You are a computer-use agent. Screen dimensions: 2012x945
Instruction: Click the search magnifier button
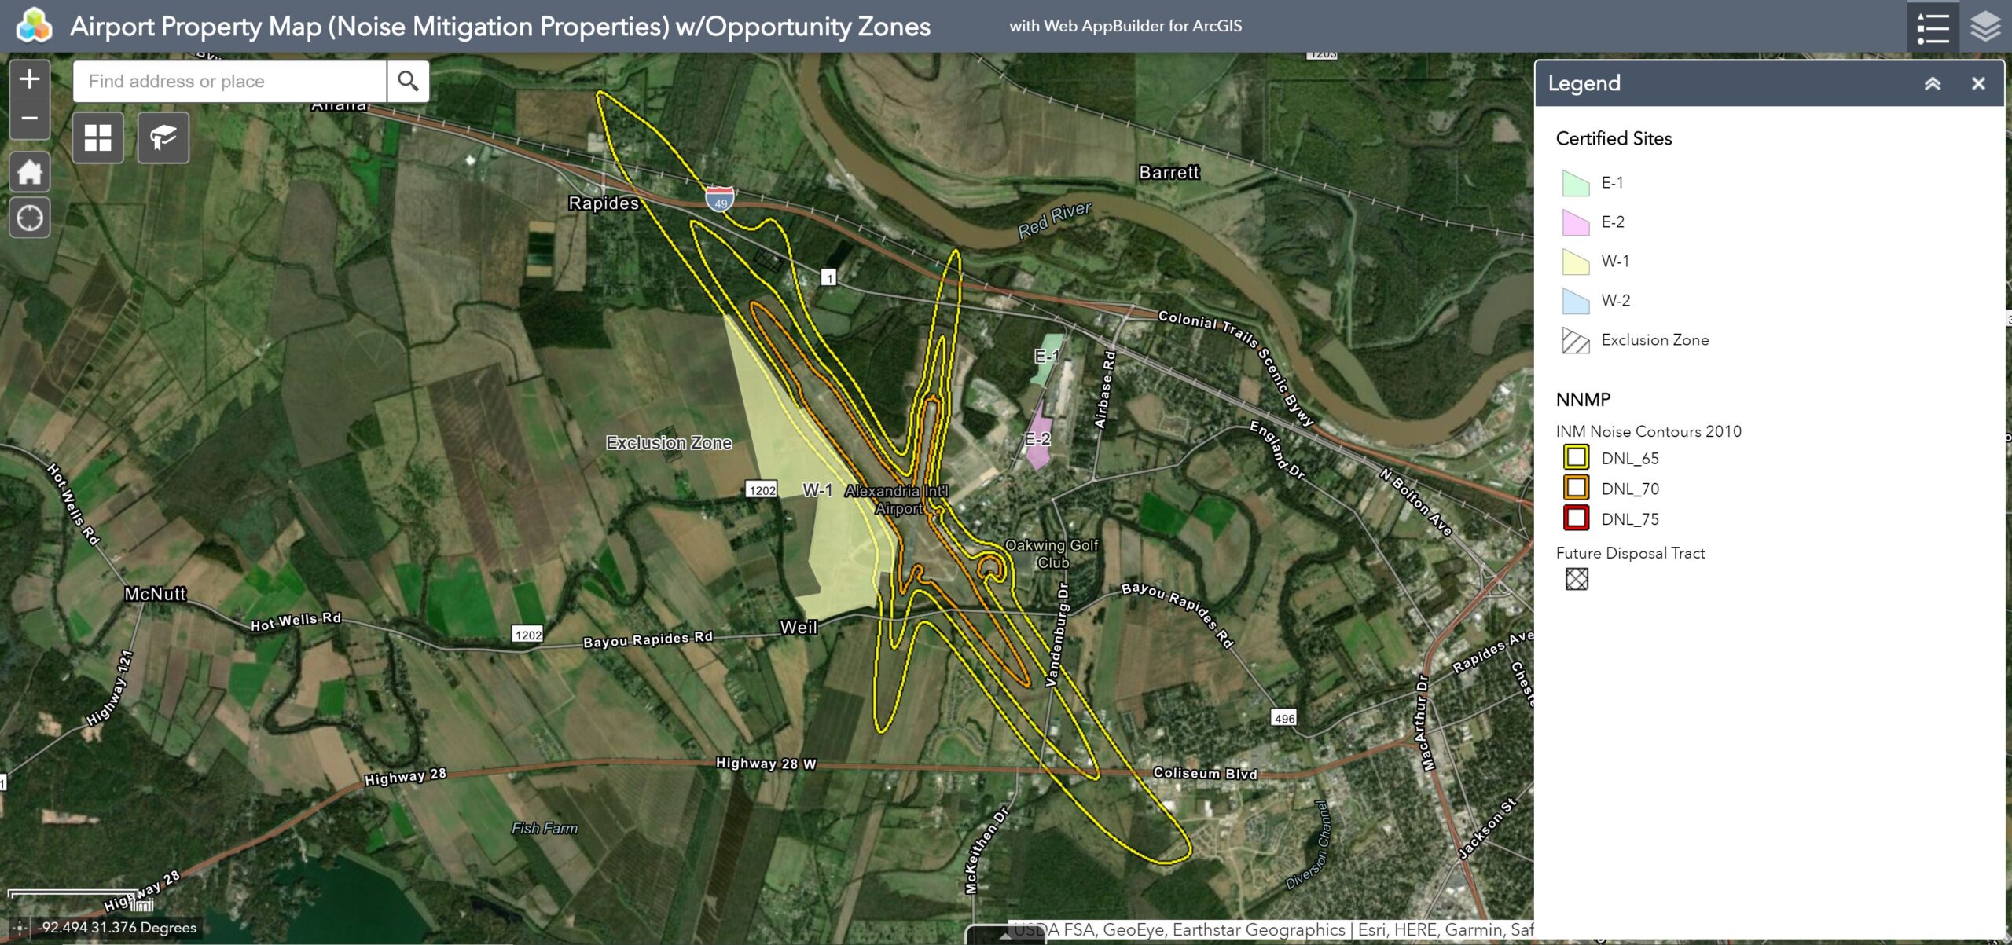pyautogui.click(x=408, y=81)
